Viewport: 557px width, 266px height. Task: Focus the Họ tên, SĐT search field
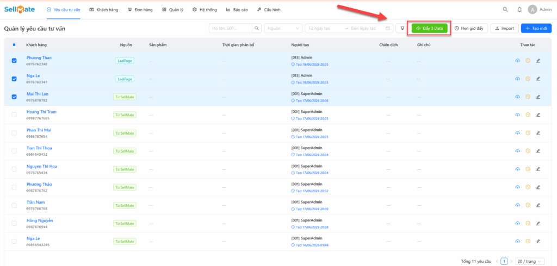pos(231,28)
